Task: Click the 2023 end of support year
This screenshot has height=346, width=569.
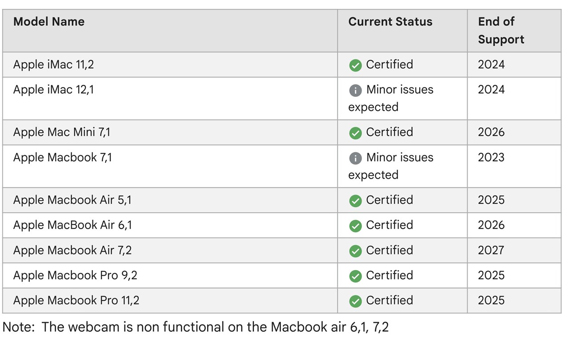Action: (491, 158)
